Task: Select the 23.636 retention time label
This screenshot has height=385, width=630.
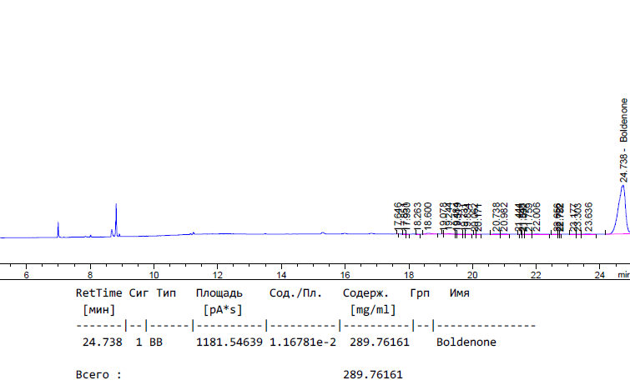Action: 589,216
